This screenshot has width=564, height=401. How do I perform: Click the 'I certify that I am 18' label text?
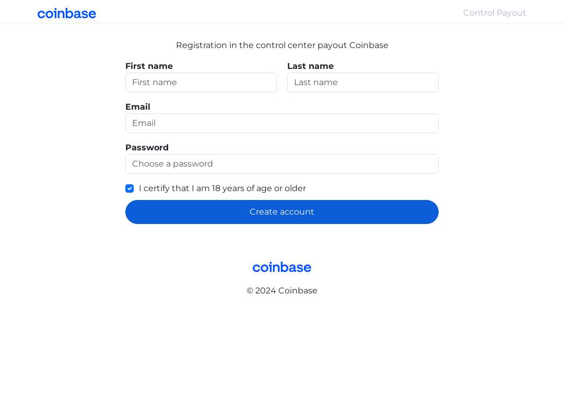coord(222,188)
